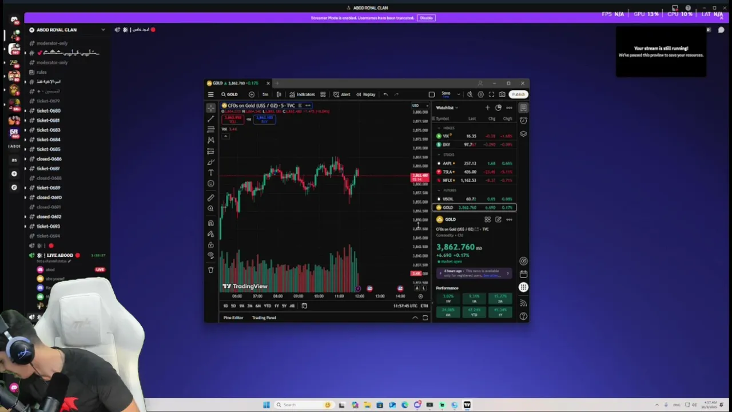Create an Alert from toolbar
This screenshot has width=732, height=412.
(x=342, y=94)
